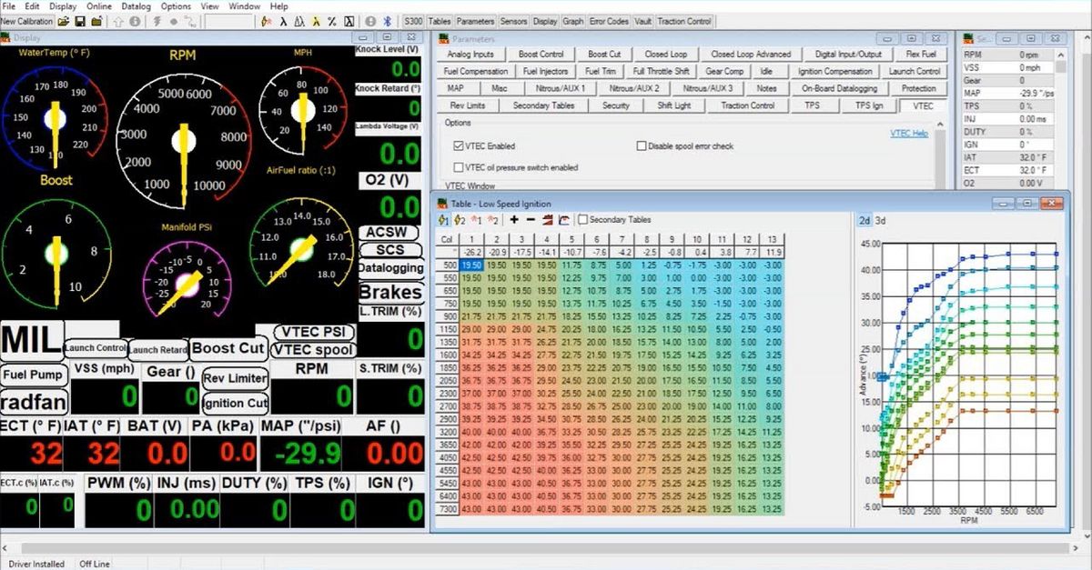Click the percent (%) conversion toolbar icon
This screenshot has height=570, width=1092.
(x=331, y=20)
